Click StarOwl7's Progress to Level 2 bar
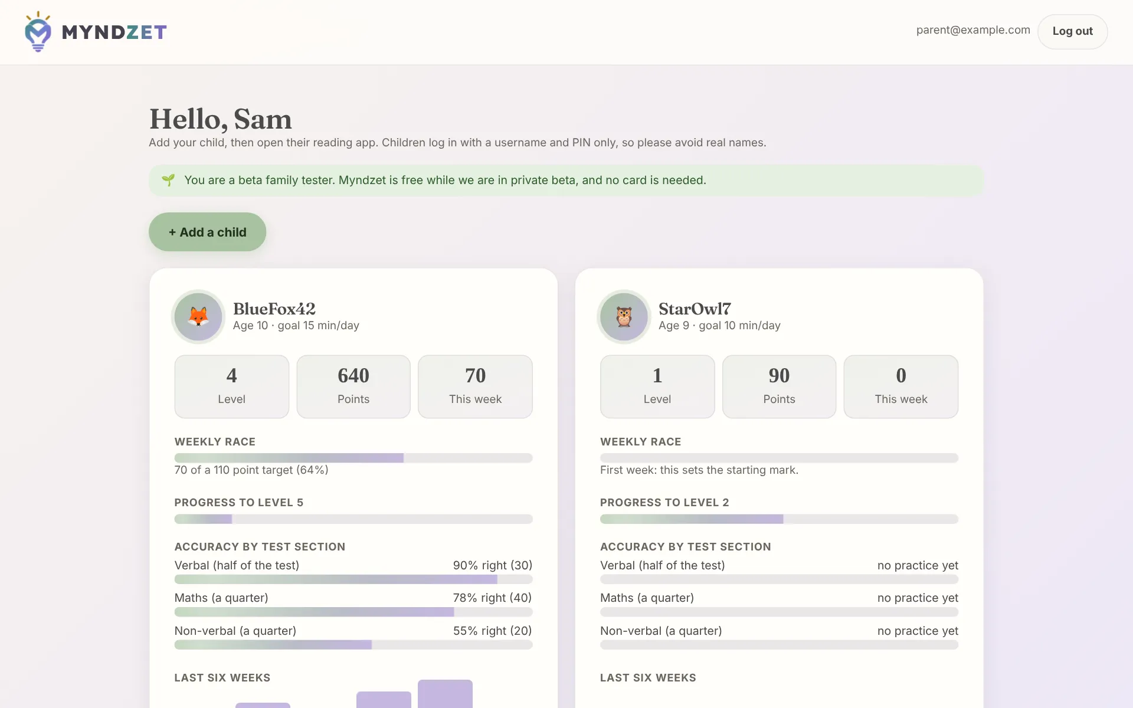1133x708 pixels. coord(779,519)
